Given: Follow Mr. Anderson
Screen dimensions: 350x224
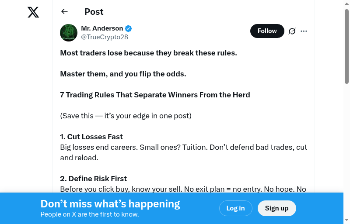Looking at the screenshot, I should click(x=267, y=31).
